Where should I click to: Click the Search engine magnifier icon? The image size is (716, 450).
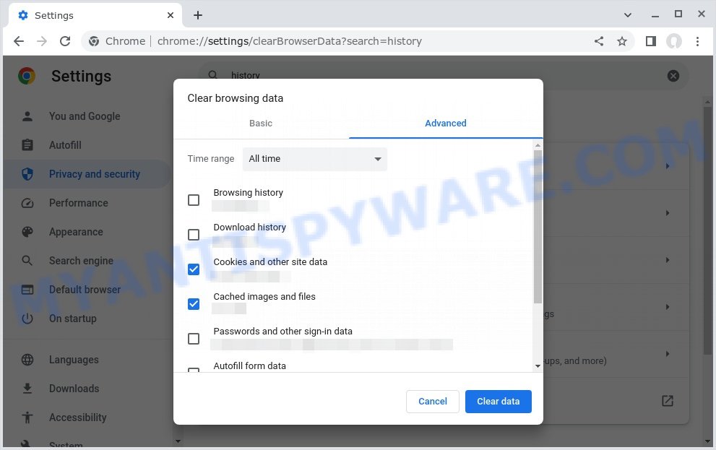click(x=27, y=261)
